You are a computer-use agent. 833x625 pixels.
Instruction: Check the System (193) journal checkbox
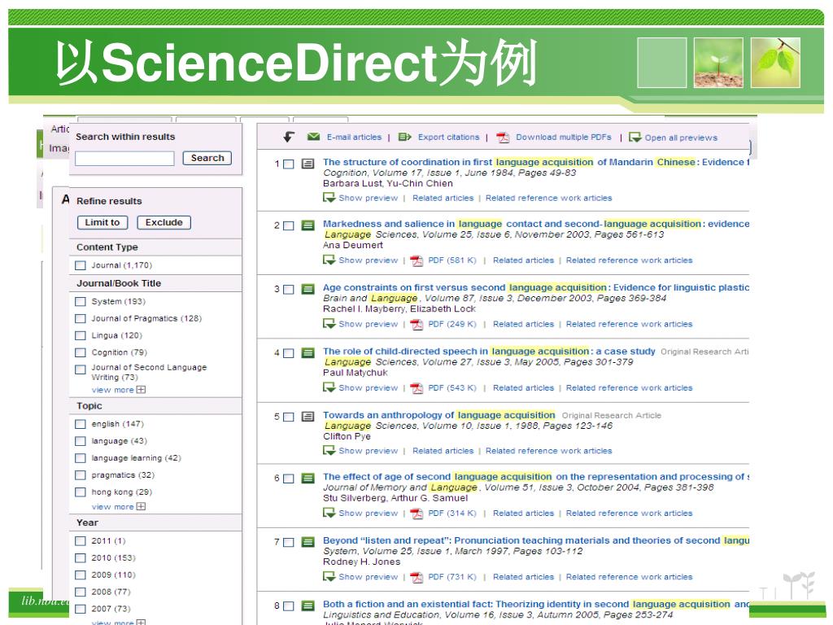click(x=81, y=301)
